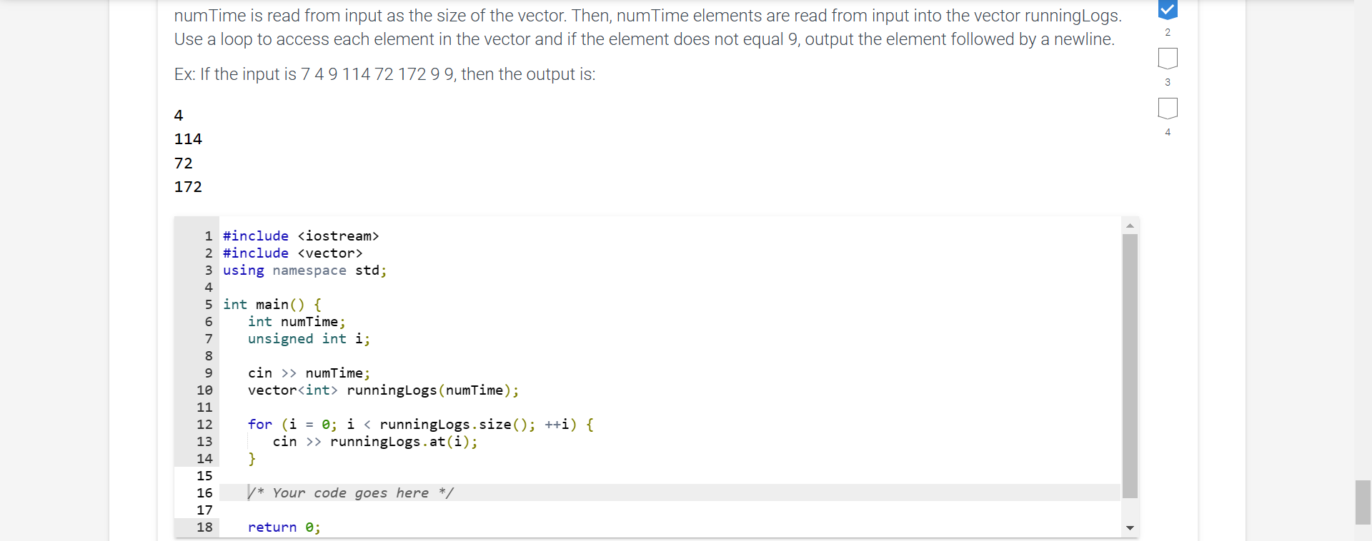The image size is (1372, 541).
Task: Jump to the empty level 3 badge
Action: point(1168,59)
